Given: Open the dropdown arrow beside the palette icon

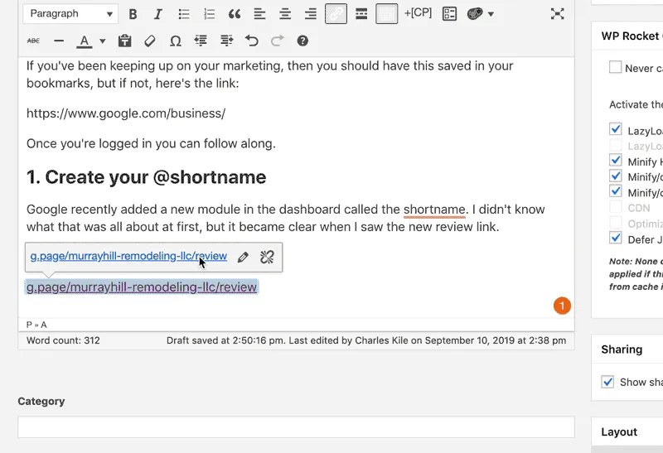Looking at the screenshot, I should pos(491,14).
